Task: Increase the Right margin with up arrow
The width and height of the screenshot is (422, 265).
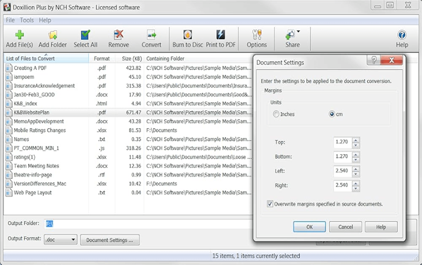Action: pos(356,183)
